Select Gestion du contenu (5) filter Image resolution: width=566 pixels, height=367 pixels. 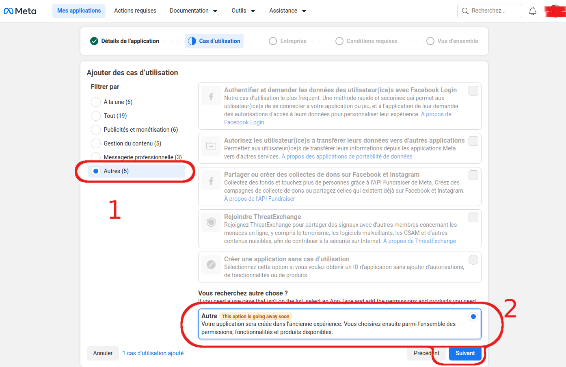pos(96,143)
